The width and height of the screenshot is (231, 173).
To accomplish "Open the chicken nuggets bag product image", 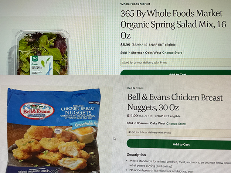I will (x=54, y=130).
